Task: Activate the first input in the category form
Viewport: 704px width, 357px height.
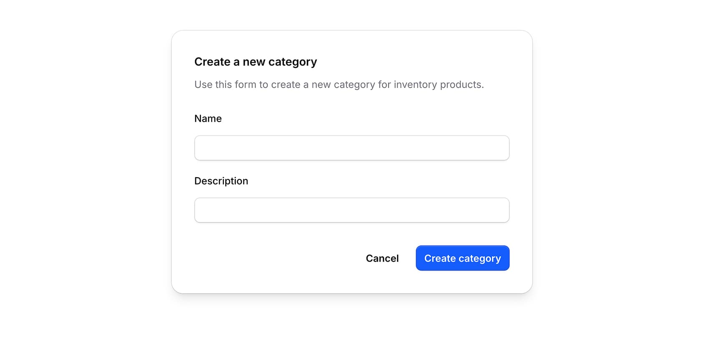Action: coord(352,148)
